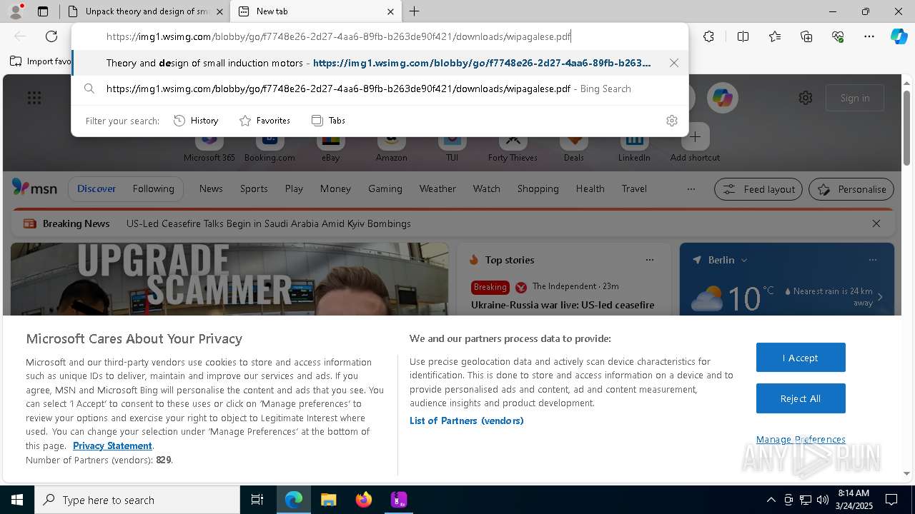Open Collections icon in toolbar
The width and height of the screenshot is (915, 514).
tap(806, 36)
